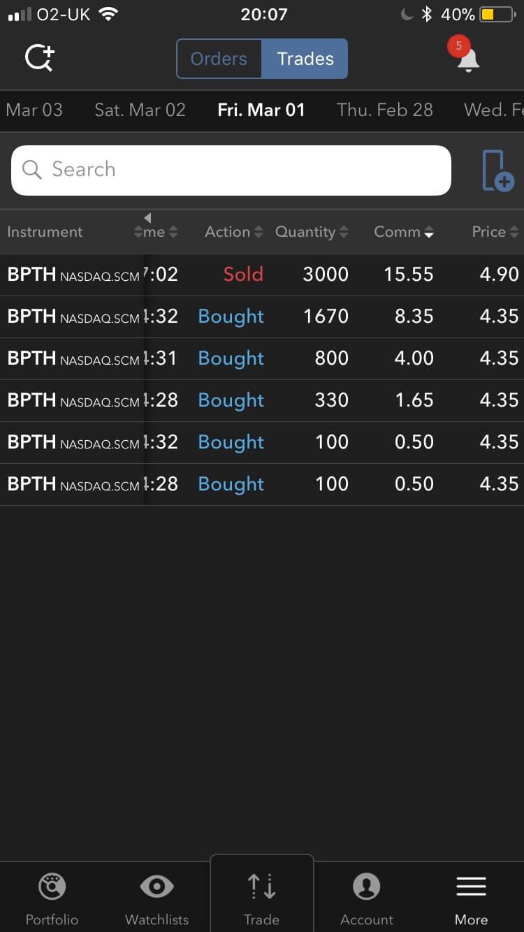Sort by the Price column
This screenshot has height=932, width=524.
[495, 232]
